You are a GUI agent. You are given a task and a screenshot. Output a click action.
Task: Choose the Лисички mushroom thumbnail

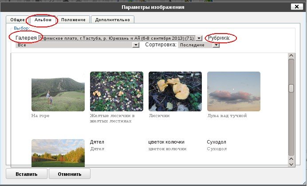tap(175, 91)
